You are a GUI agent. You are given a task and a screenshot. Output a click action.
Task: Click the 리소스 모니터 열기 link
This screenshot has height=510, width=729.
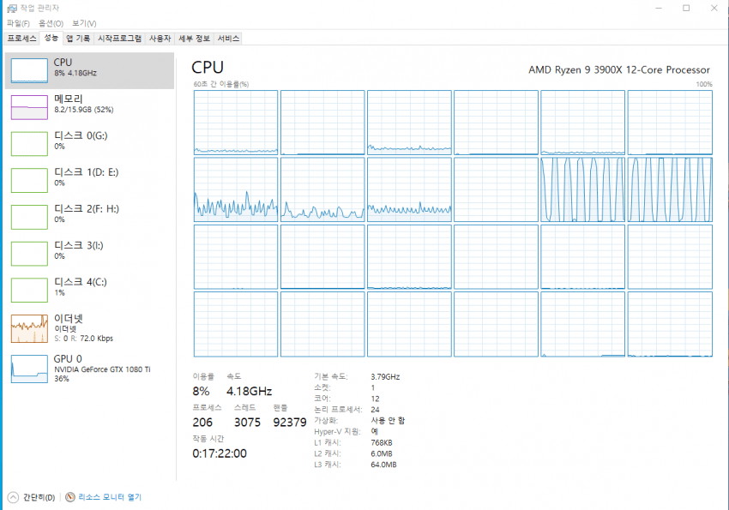pyautogui.click(x=110, y=497)
